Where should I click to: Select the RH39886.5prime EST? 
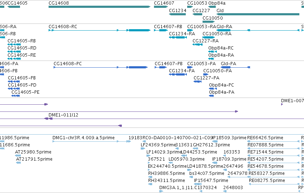coord(150,177)
